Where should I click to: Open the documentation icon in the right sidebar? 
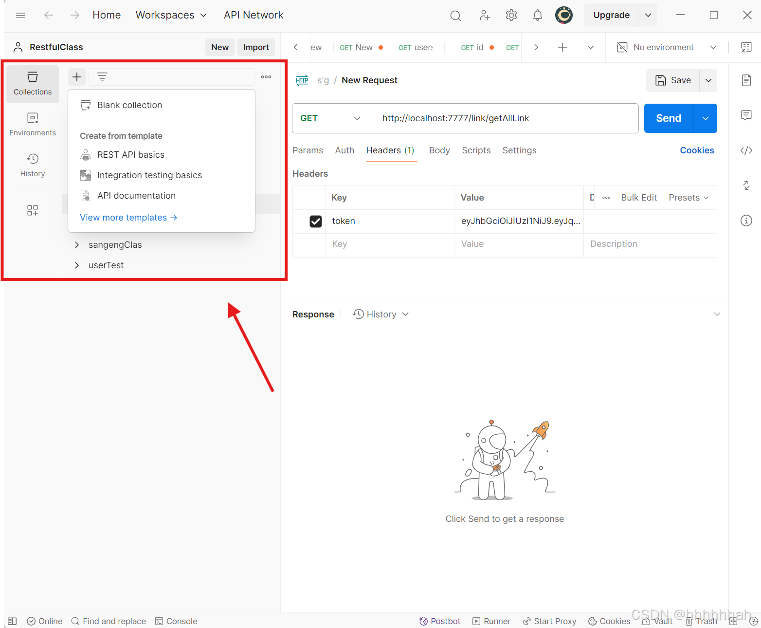tap(746, 80)
